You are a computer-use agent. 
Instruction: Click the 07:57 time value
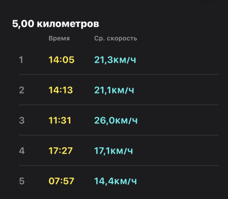(x=61, y=181)
